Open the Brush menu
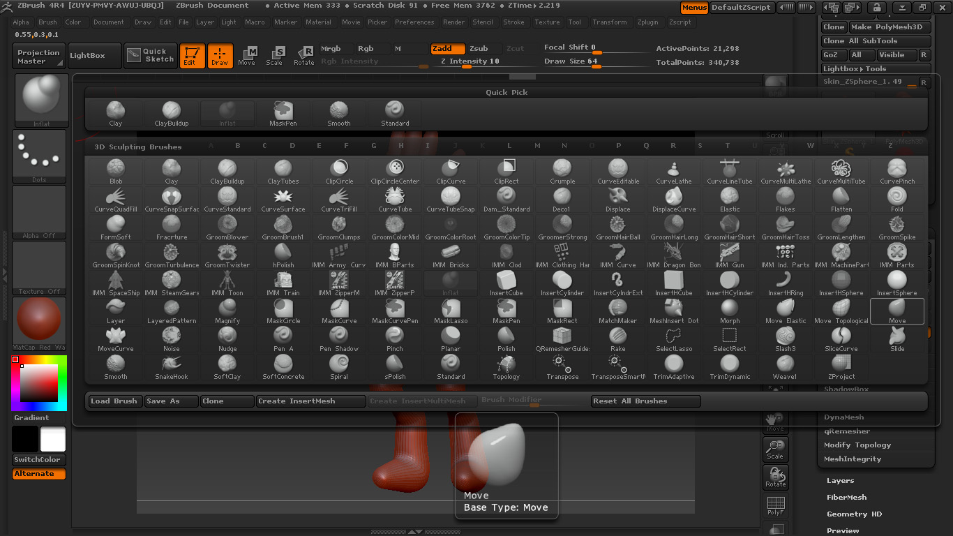This screenshot has width=953, height=536. coord(47,22)
